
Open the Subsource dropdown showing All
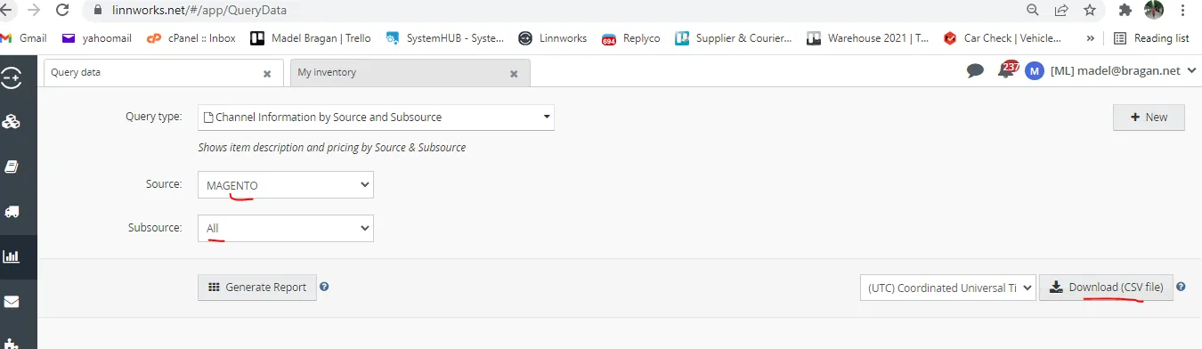pos(286,229)
